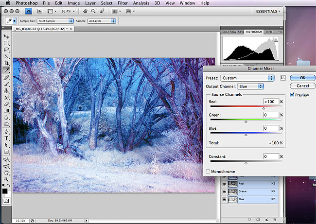Select the Move tool
Viewport: 316px width, 224px height.
tap(6, 36)
